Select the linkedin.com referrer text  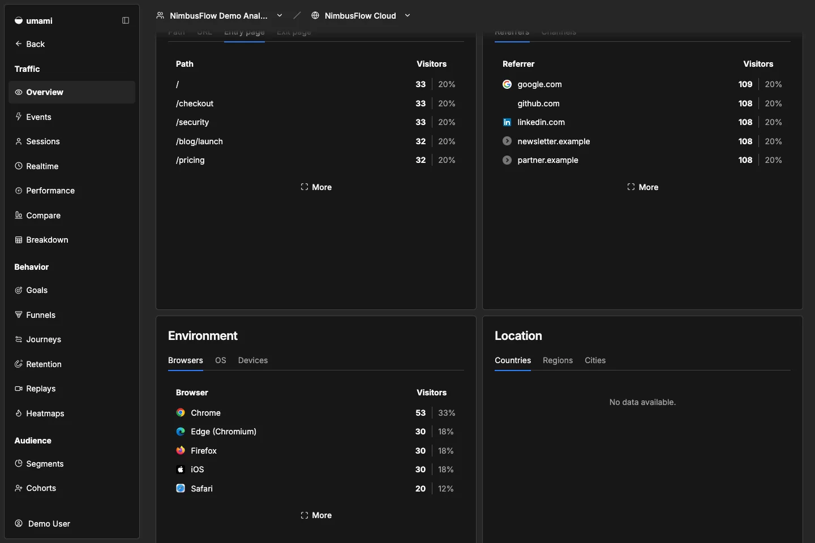[541, 122]
